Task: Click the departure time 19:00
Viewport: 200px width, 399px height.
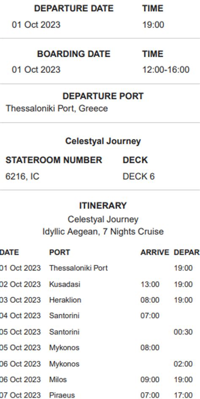Action: [153, 25]
